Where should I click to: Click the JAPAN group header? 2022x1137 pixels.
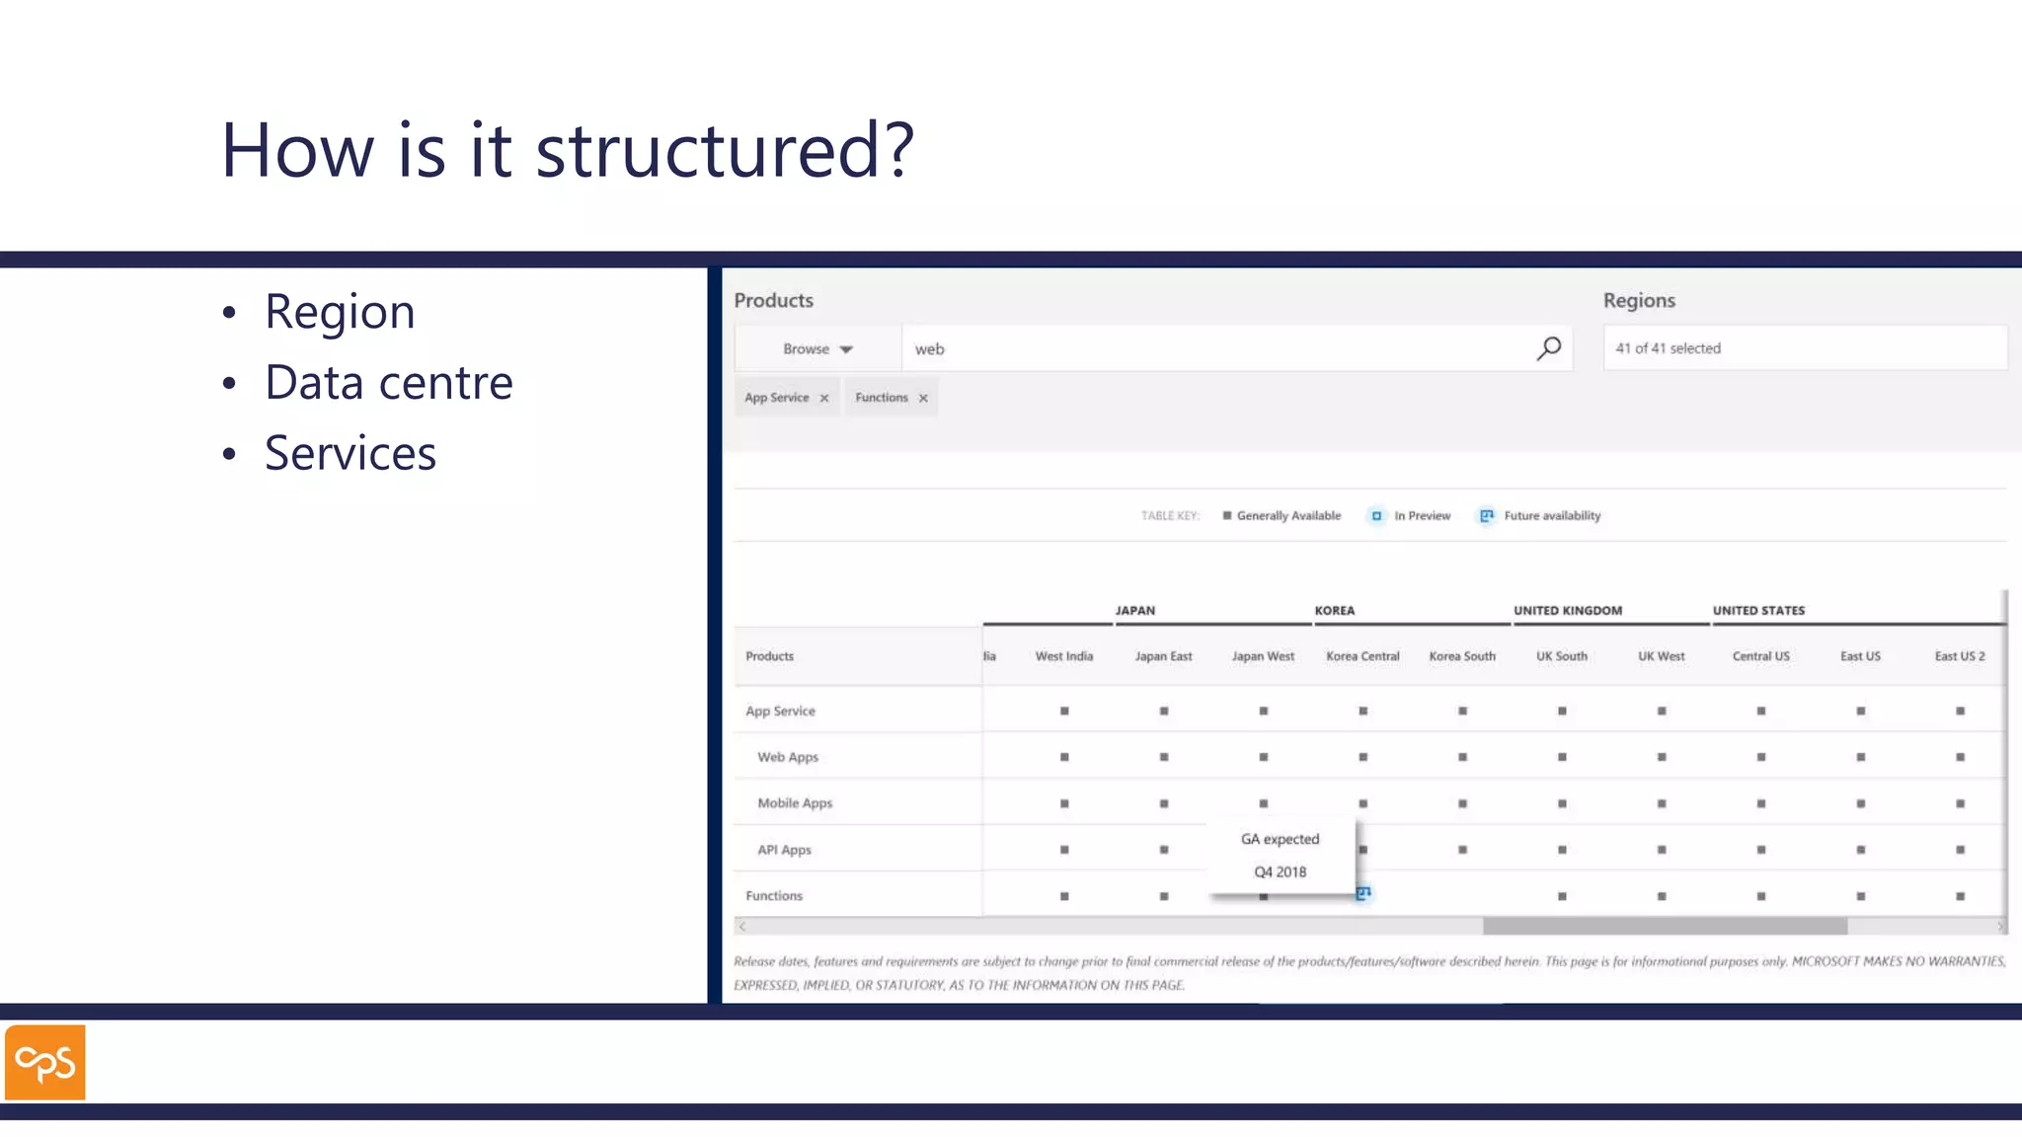pos(1135,611)
